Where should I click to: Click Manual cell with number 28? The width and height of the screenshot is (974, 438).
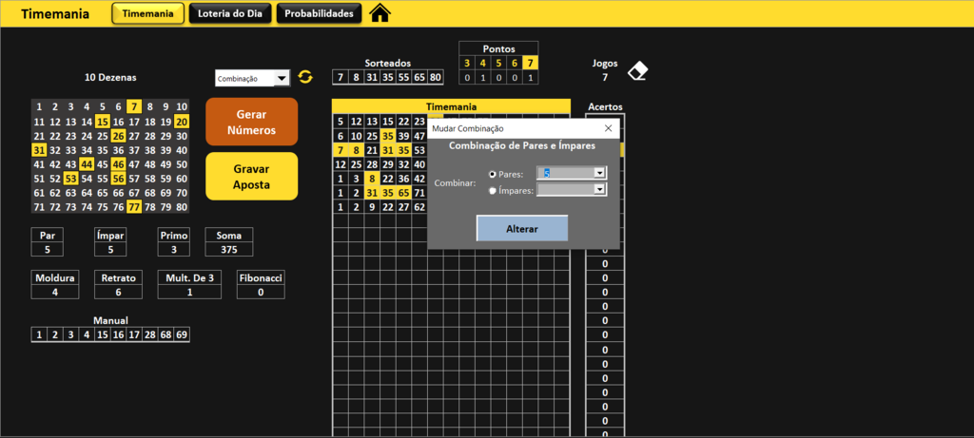(x=149, y=335)
